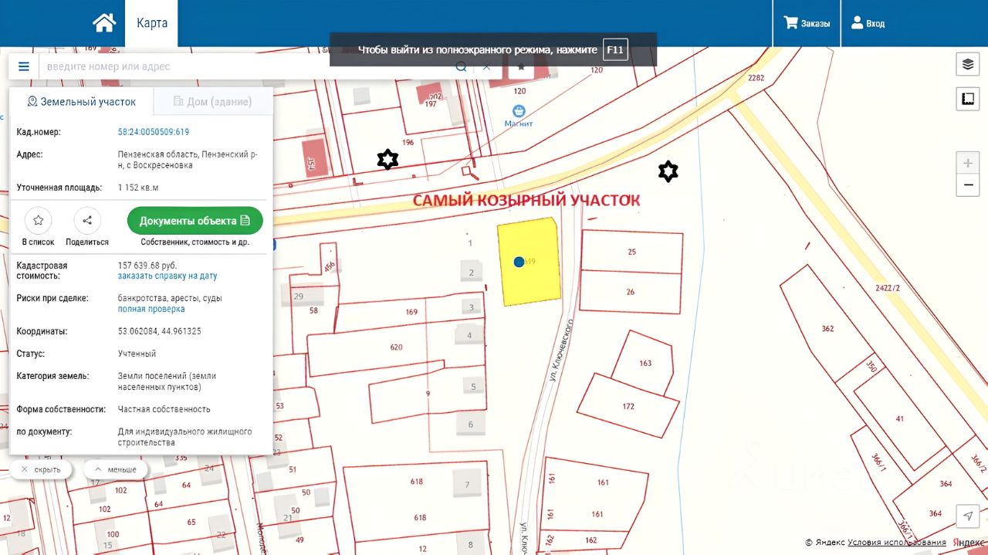Image resolution: width=988 pixels, height=555 pixels.
Task: Click parcel number 163 on map
Action: click(645, 363)
